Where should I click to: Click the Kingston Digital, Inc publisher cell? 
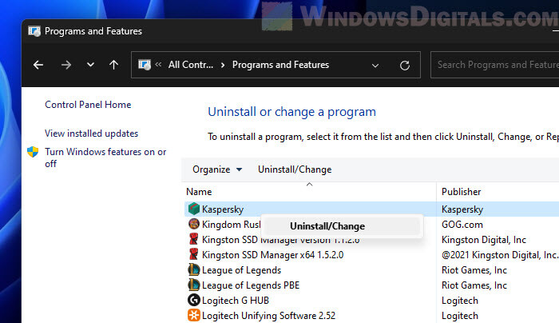tap(484, 240)
